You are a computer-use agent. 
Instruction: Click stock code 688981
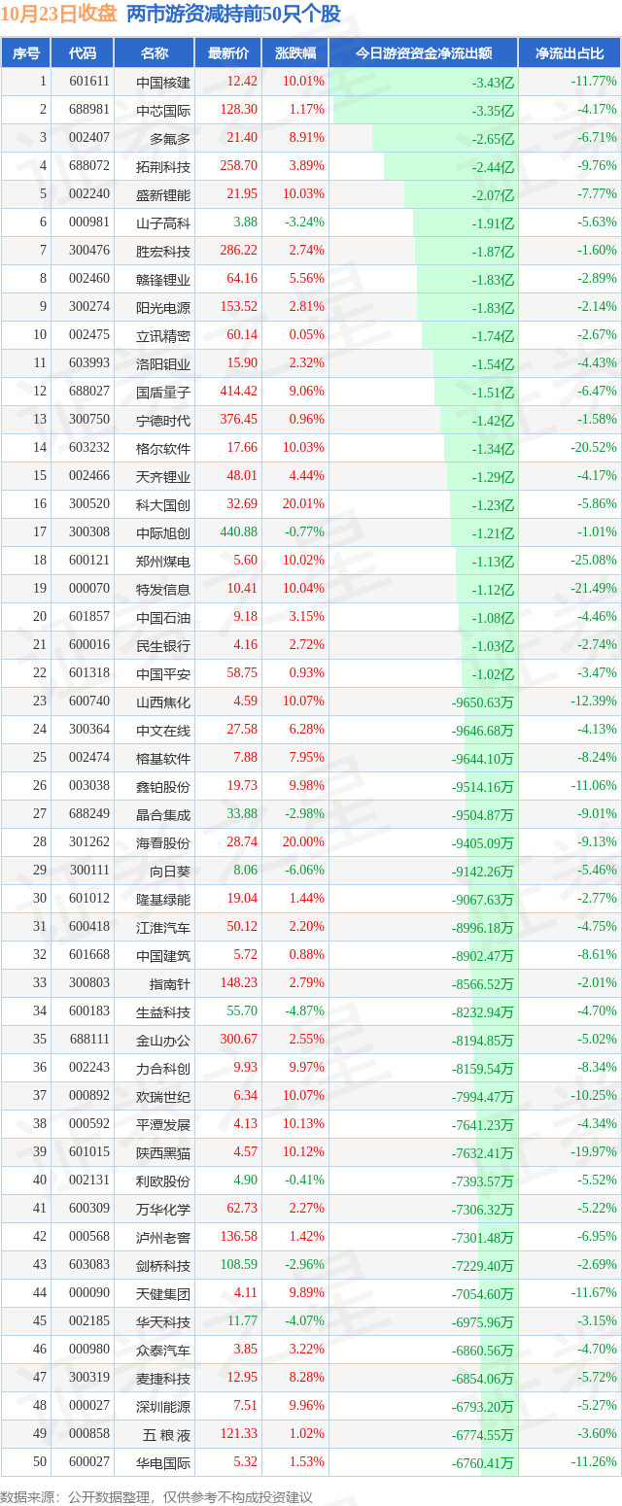(89, 110)
